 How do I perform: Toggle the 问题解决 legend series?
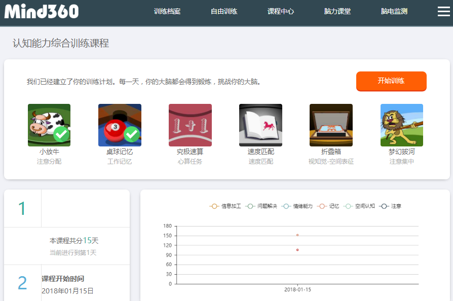(261, 206)
